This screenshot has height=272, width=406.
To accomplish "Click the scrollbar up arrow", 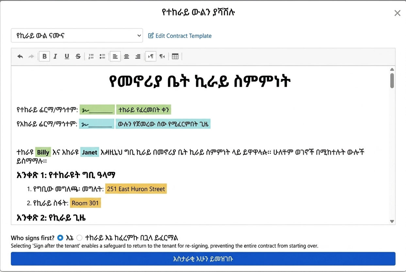I will point(392,69).
